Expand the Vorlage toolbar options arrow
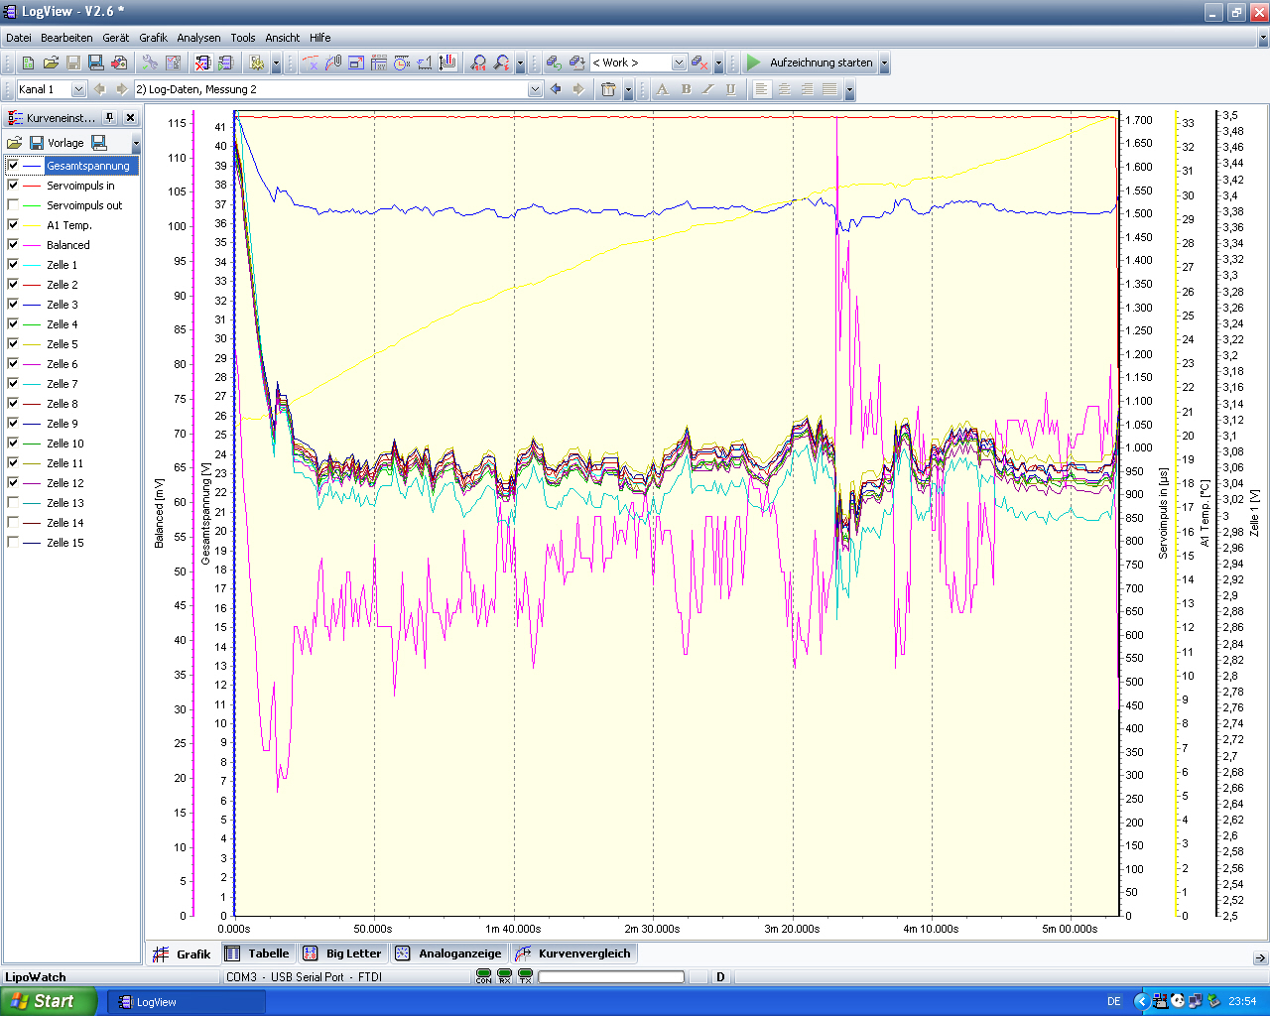The width and height of the screenshot is (1270, 1016). point(136,143)
